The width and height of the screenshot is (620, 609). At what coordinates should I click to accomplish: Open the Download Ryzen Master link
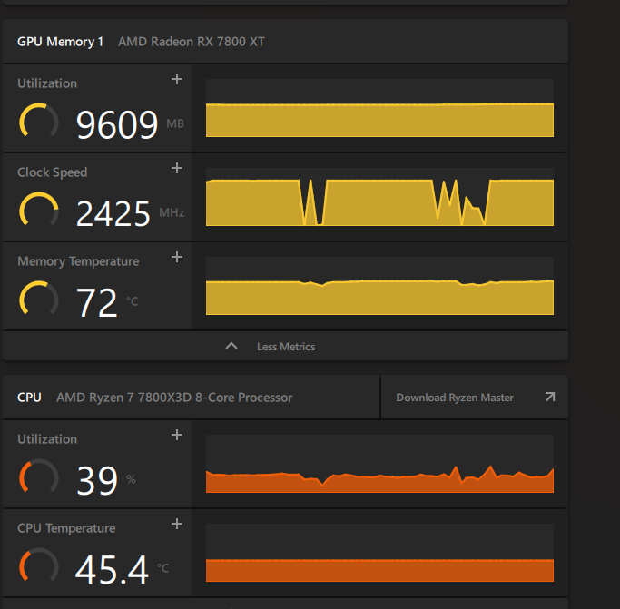coord(474,398)
